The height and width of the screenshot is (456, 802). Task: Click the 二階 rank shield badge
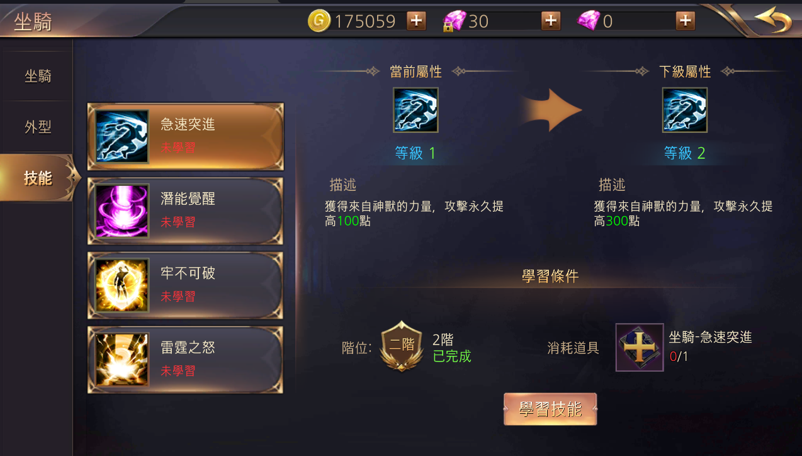(402, 345)
